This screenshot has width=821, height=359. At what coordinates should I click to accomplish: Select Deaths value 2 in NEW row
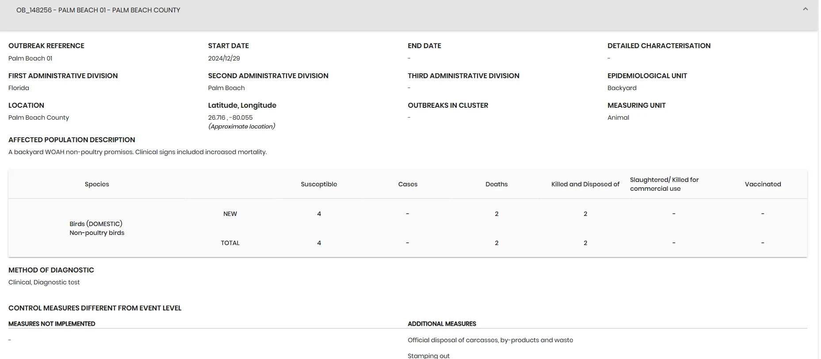(x=496, y=214)
